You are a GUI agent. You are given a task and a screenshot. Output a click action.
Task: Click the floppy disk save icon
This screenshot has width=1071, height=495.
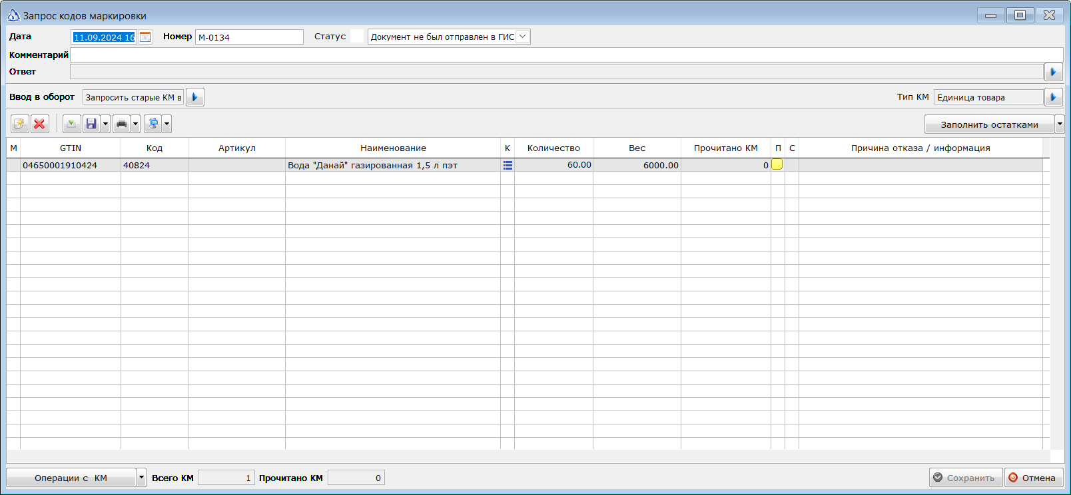91,124
